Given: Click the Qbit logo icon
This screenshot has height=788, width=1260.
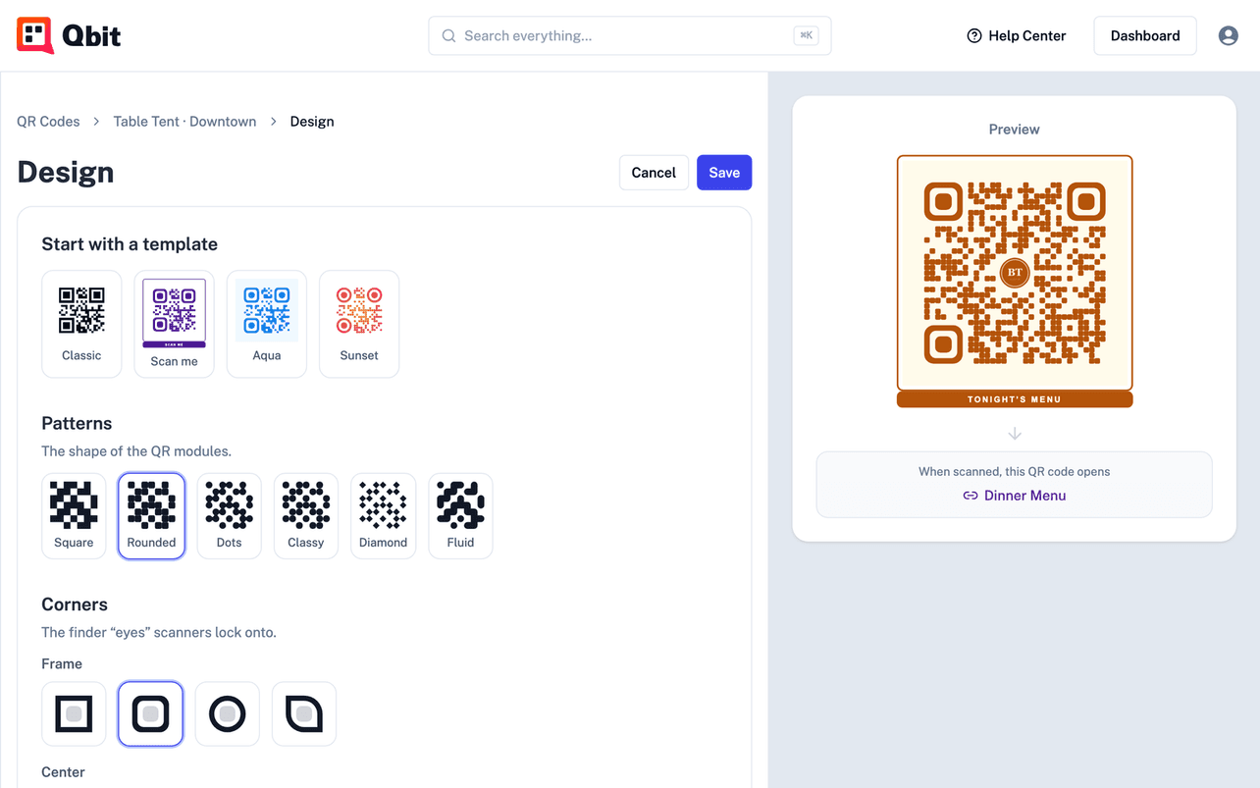Looking at the screenshot, I should coord(35,35).
